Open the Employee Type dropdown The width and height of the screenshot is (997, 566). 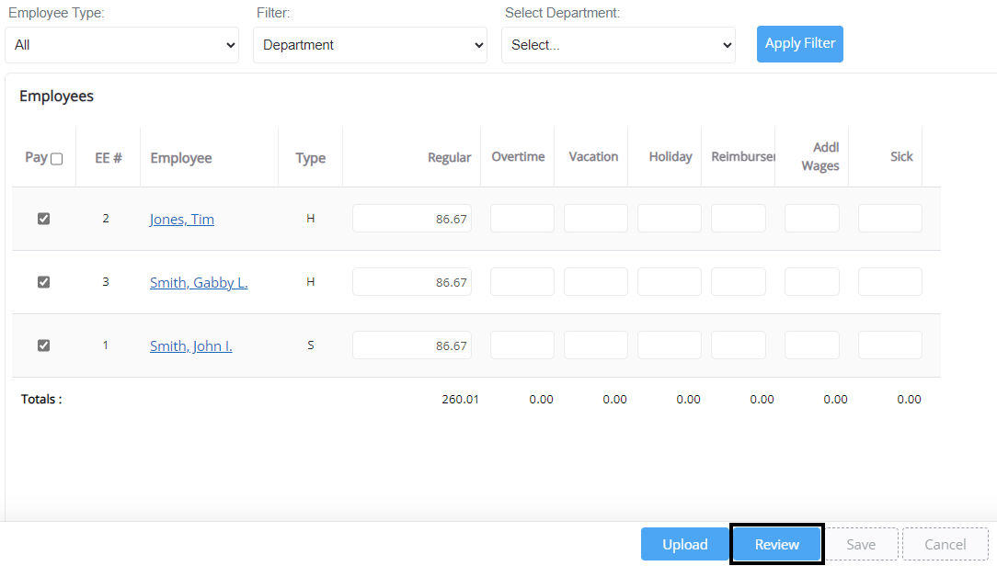pos(121,44)
